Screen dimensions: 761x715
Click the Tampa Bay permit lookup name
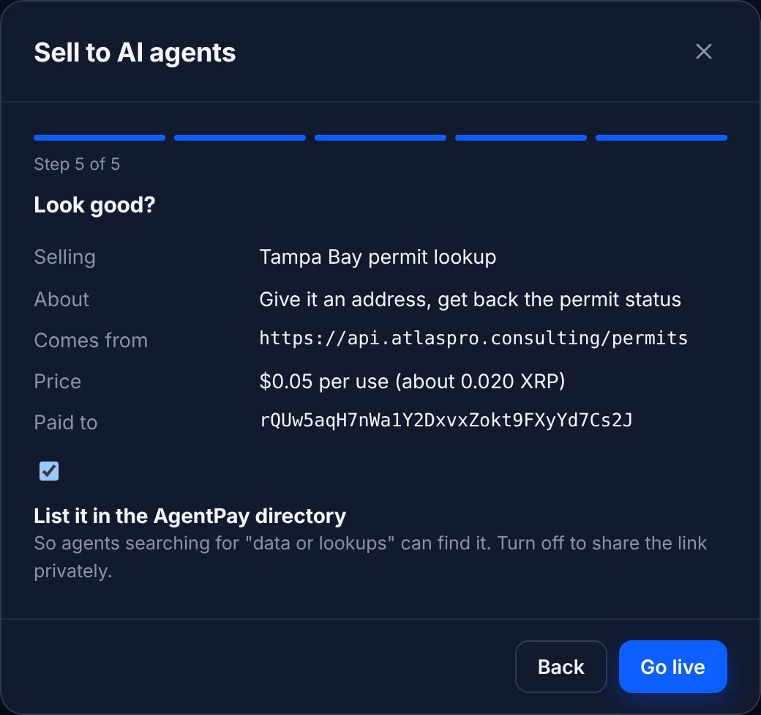click(378, 257)
